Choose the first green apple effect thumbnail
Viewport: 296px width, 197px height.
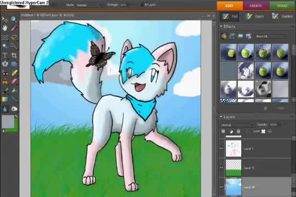[x=229, y=53]
